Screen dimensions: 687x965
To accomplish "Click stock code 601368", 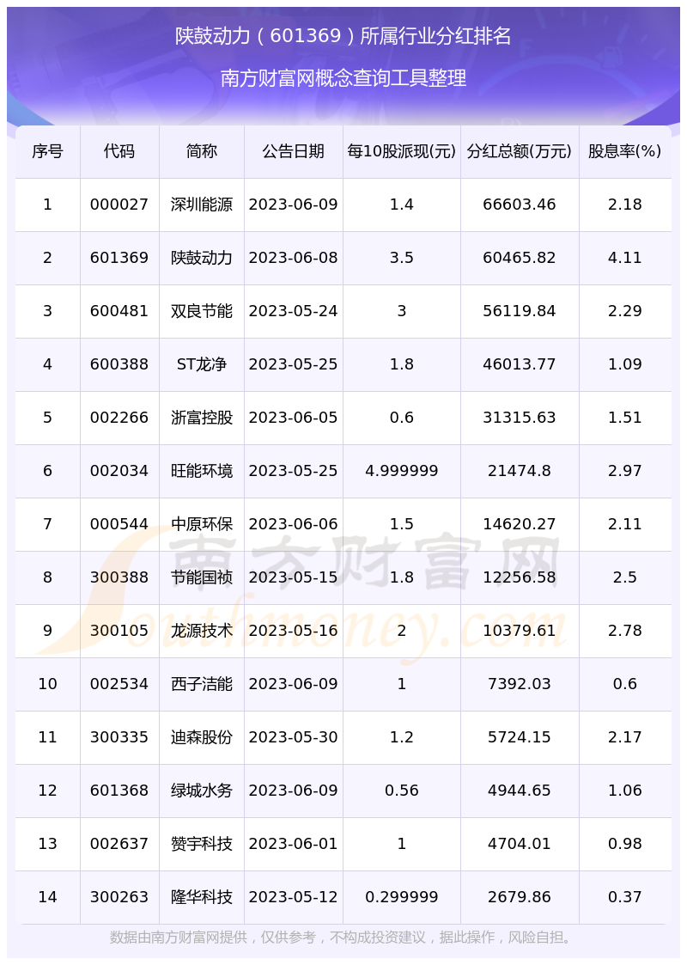I will click(x=119, y=791).
